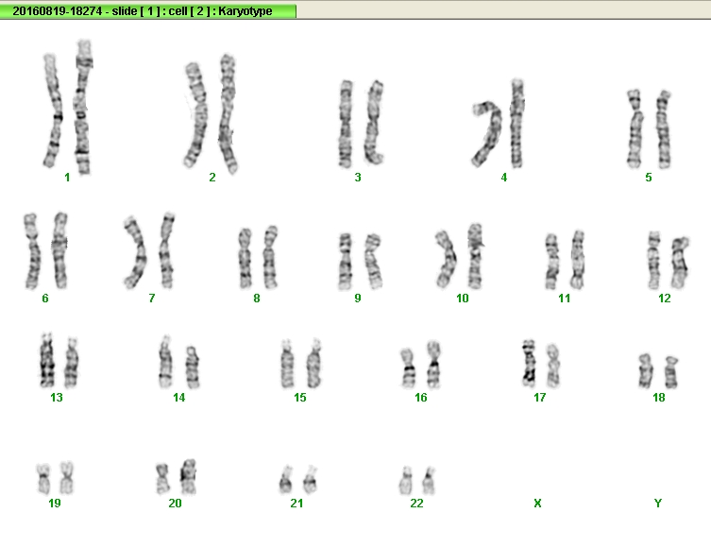Click the green label '8'
Image resolution: width=711 pixels, height=547 pixels.
[257, 299]
